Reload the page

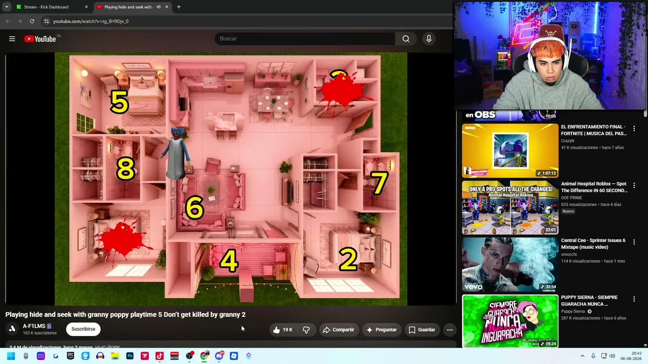[x=32, y=21]
